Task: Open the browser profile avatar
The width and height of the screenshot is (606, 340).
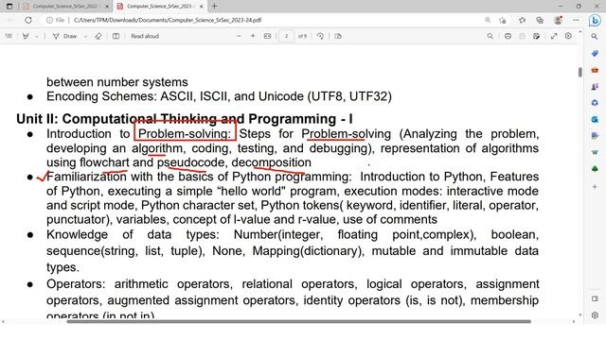Action: click(x=558, y=20)
